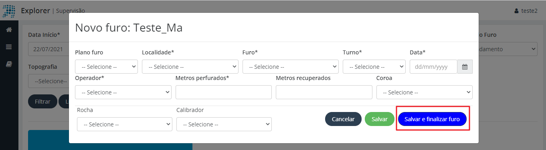Open the calendar icon beside Data field
The height and width of the screenshot is (150, 546).
(x=465, y=67)
